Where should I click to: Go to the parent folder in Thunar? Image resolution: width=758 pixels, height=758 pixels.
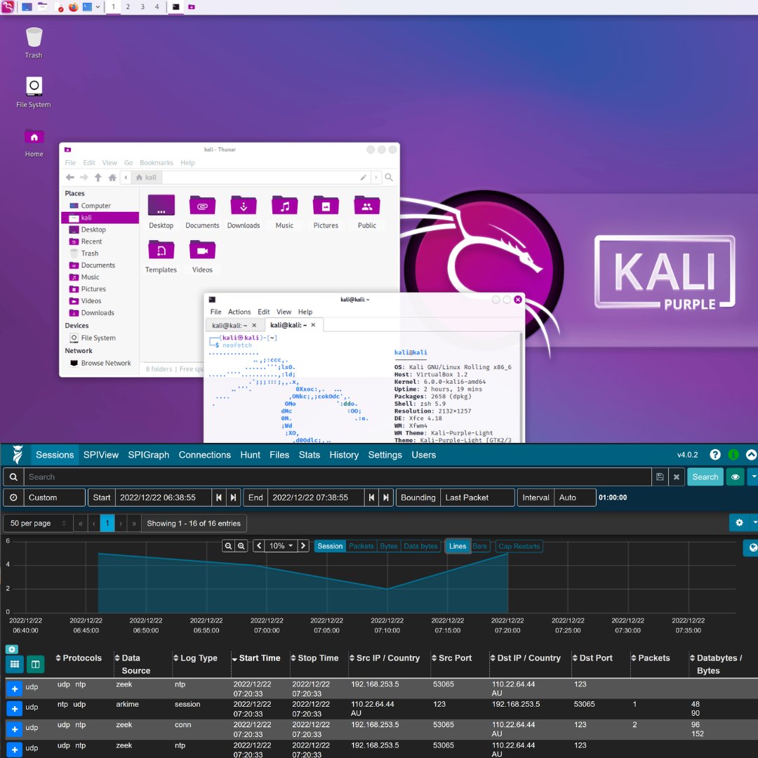pos(98,178)
